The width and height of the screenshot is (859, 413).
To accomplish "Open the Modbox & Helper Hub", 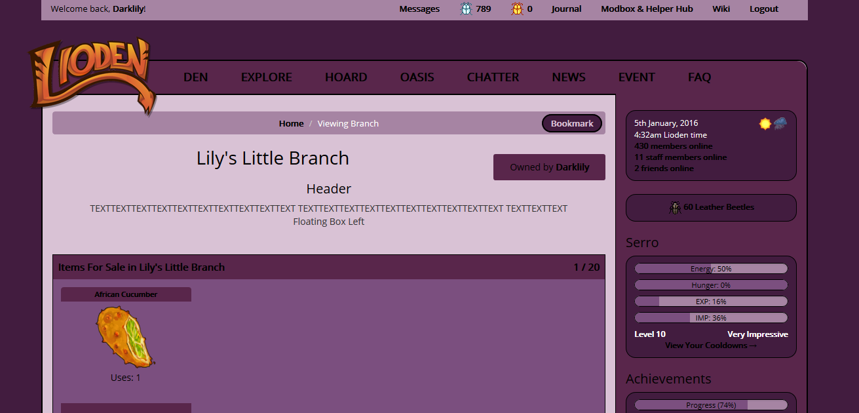I will (646, 9).
